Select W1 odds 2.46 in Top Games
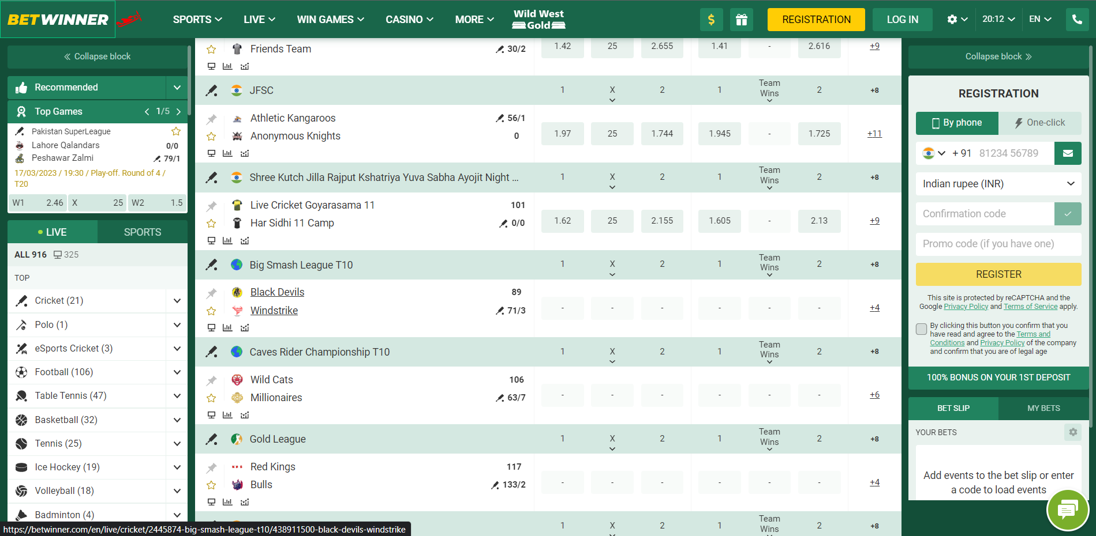Screen dimensions: 1096x536 click(x=38, y=203)
